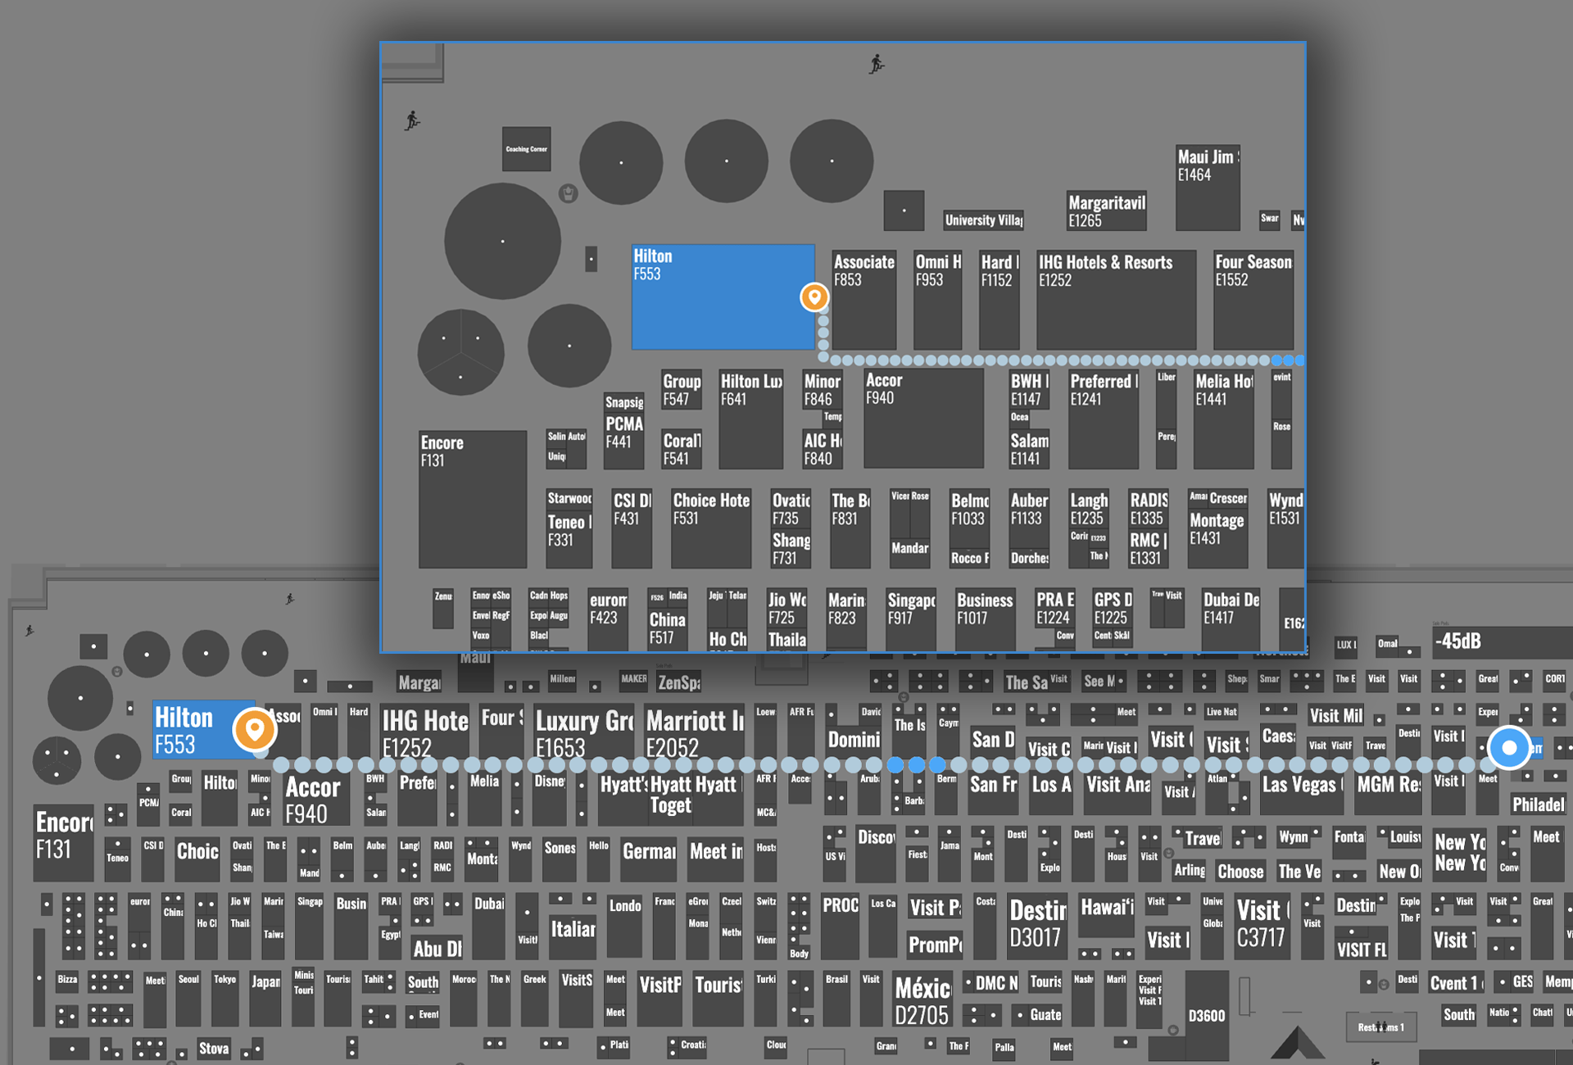The height and width of the screenshot is (1065, 1573).
Task: Select the Maui Jim E1464 booth
Action: [1207, 188]
